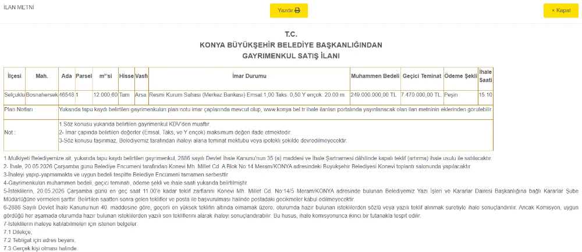Click note 3 about teminat mektubu
The image size is (582, 252).
point(203,141)
